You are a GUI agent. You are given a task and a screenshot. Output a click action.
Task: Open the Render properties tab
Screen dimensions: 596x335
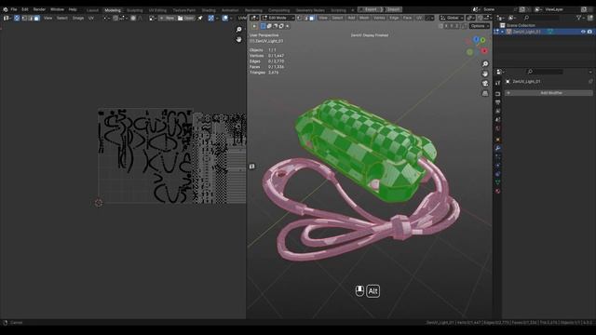coord(498,93)
